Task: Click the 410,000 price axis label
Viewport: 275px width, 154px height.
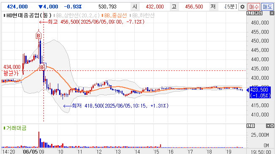Action: pyautogui.click(x=260, y=115)
